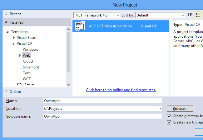The width and height of the screenshot is (203, 140).
Task: Expand the Recent section
Action: pos(6,14)
